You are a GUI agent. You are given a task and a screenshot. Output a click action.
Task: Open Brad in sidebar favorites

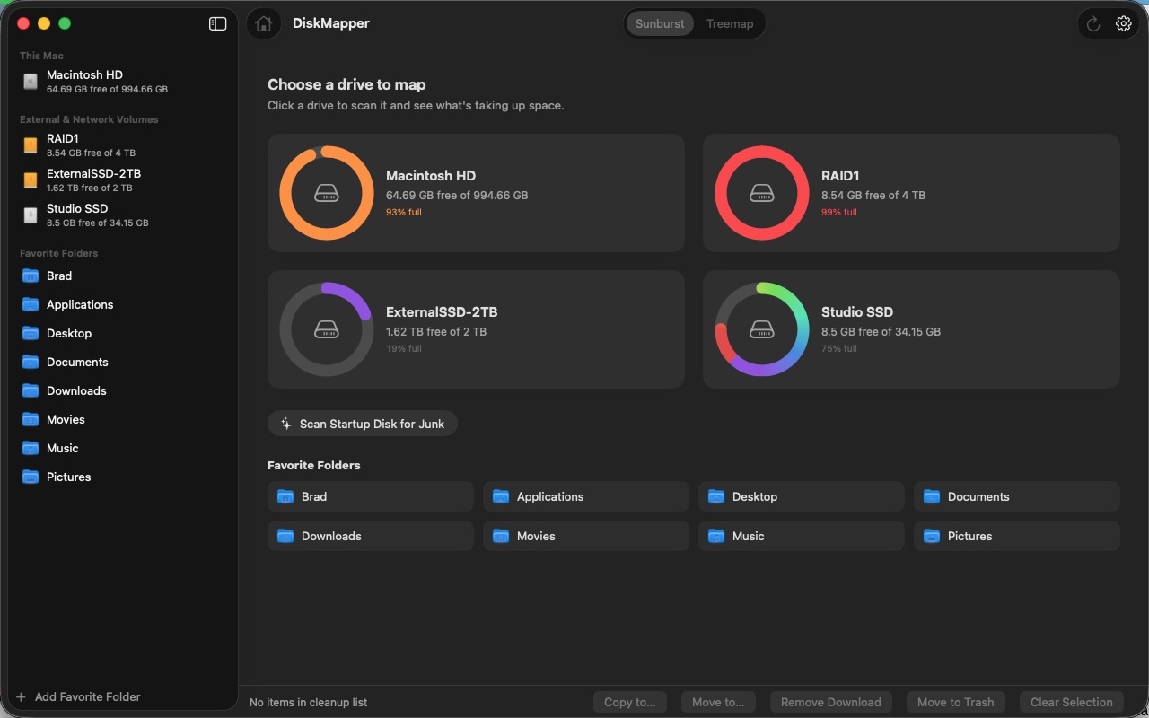pyautogui.click(x=122, y=276)
